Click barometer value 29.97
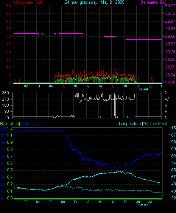Image resolution: width=176 pixels, height=213 pixels. (170, 21)
